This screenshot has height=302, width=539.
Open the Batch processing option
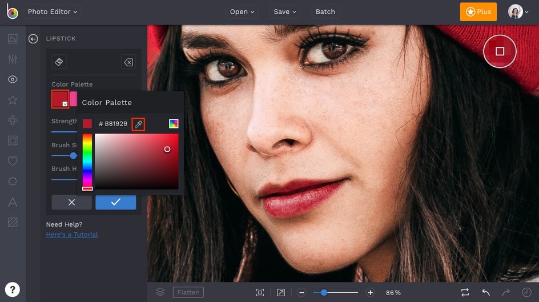coord(325,11)
